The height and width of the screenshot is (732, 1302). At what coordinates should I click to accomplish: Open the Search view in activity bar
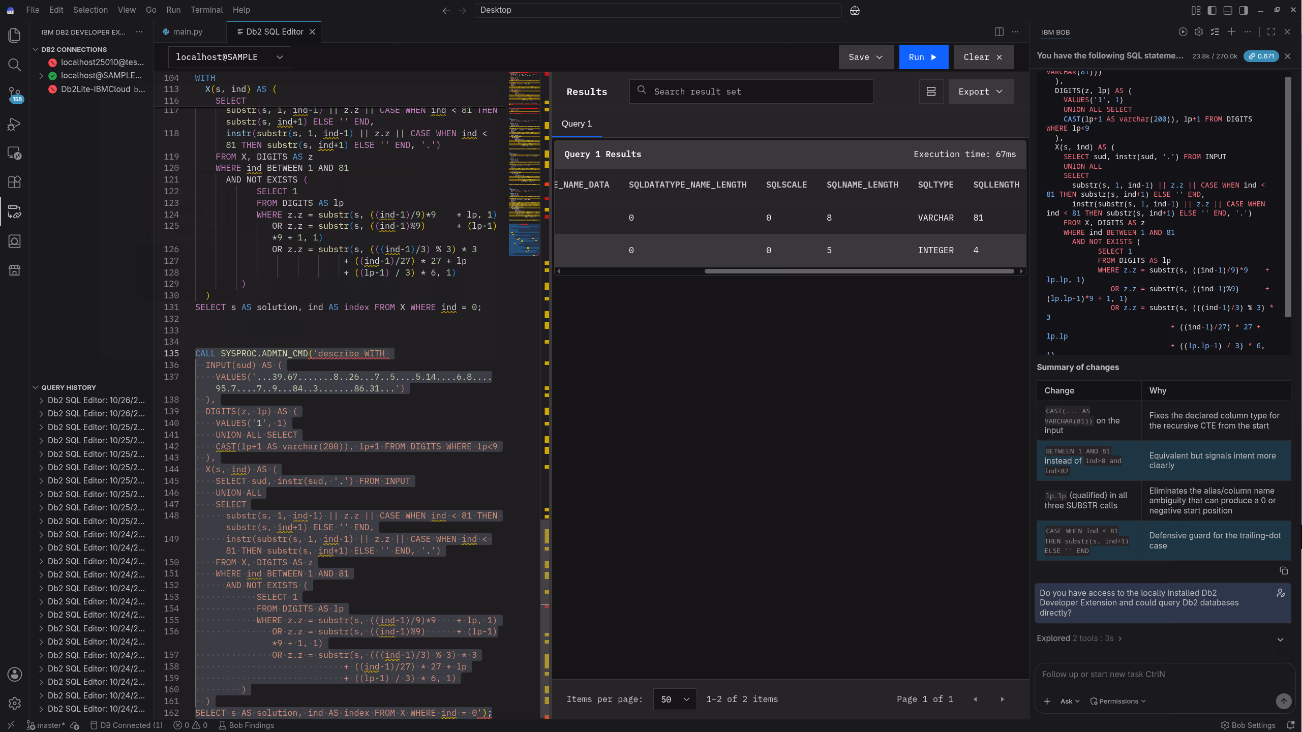point(14,65)
